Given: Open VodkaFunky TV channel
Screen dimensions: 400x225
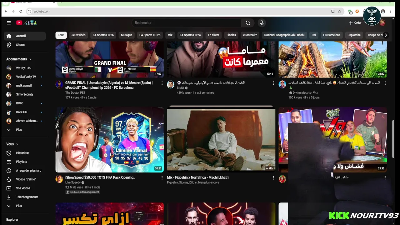Looking at the screenshot, I should pyautogui.click(x=25, y=77).
